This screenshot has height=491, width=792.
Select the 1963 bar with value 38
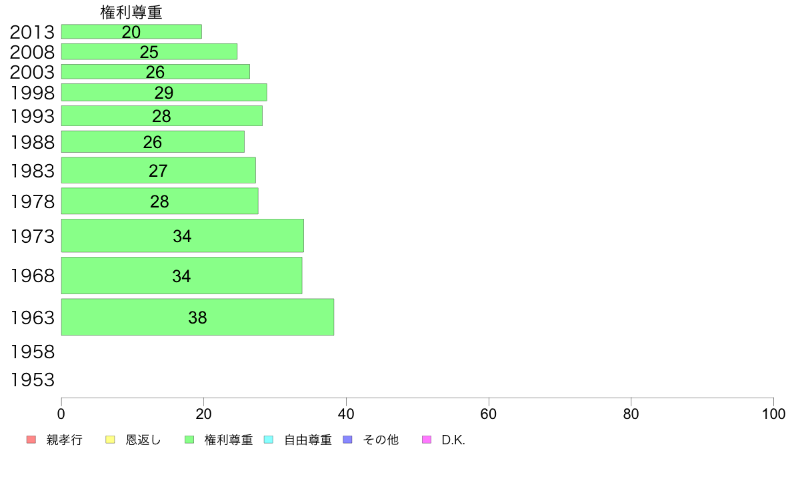(x=197, y=317)
